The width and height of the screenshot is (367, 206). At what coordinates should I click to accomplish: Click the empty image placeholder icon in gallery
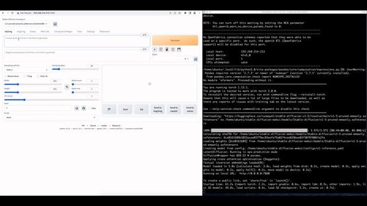tap(150, 84)
